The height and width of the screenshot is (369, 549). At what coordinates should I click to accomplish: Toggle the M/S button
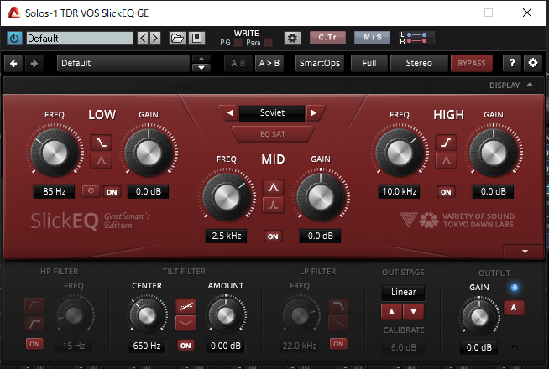pos(372,38)
